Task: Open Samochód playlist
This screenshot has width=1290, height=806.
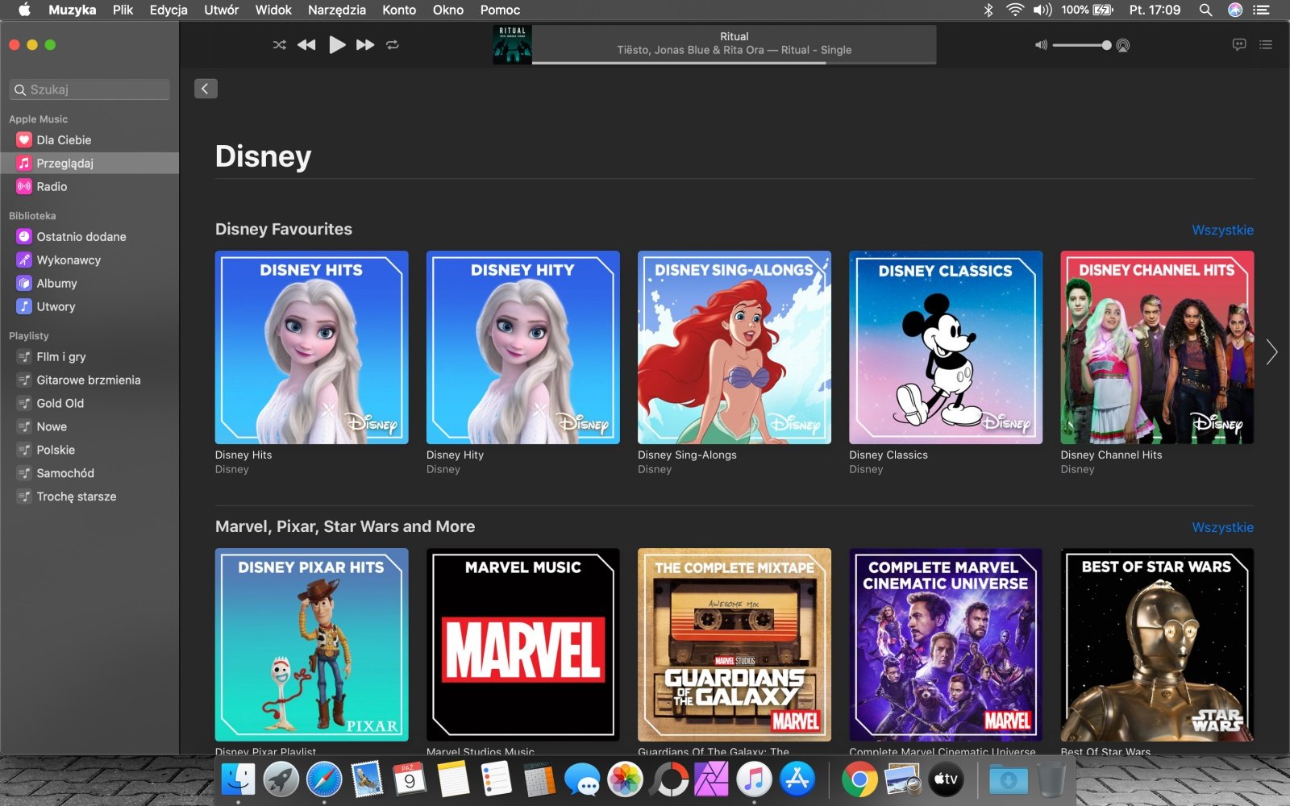Action: (x=89, y=474)
